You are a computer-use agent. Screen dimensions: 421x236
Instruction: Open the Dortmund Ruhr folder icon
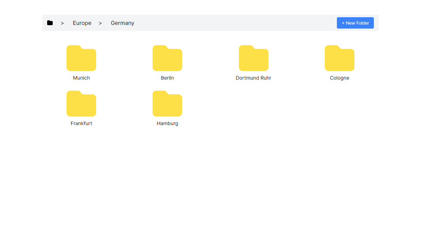click(253, 58)
